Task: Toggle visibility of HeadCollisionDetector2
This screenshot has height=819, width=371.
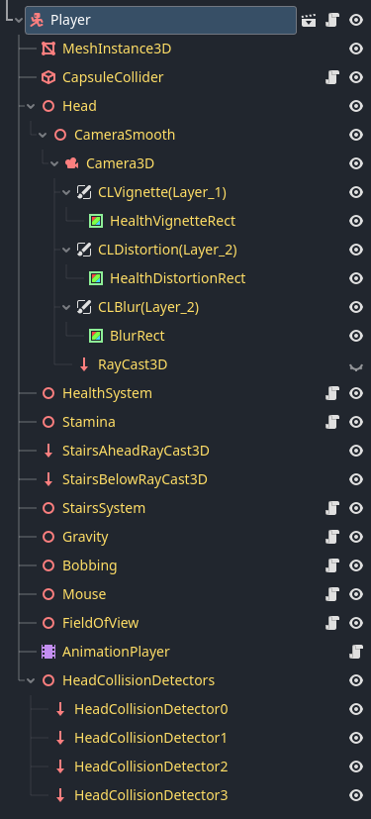Action: 356,767
